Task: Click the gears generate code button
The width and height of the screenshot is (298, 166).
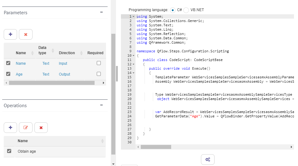Action: (208, 159)
